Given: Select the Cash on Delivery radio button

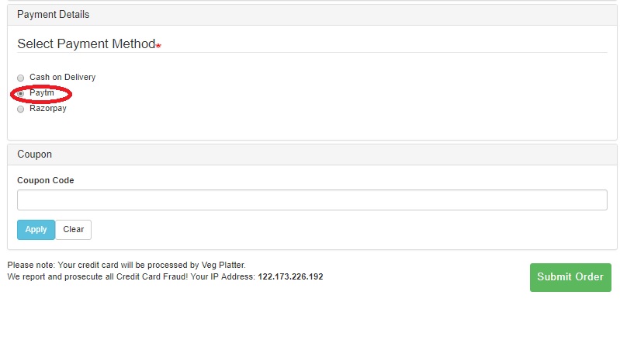Looking at the screenshot, I should [21, 78].
